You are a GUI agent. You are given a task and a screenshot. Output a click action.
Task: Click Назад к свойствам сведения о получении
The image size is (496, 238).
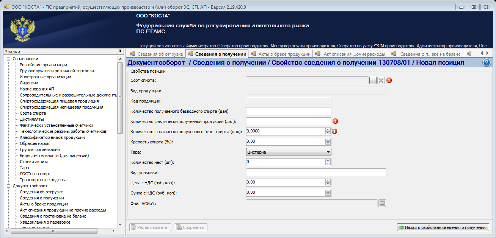tap(443, 227)
